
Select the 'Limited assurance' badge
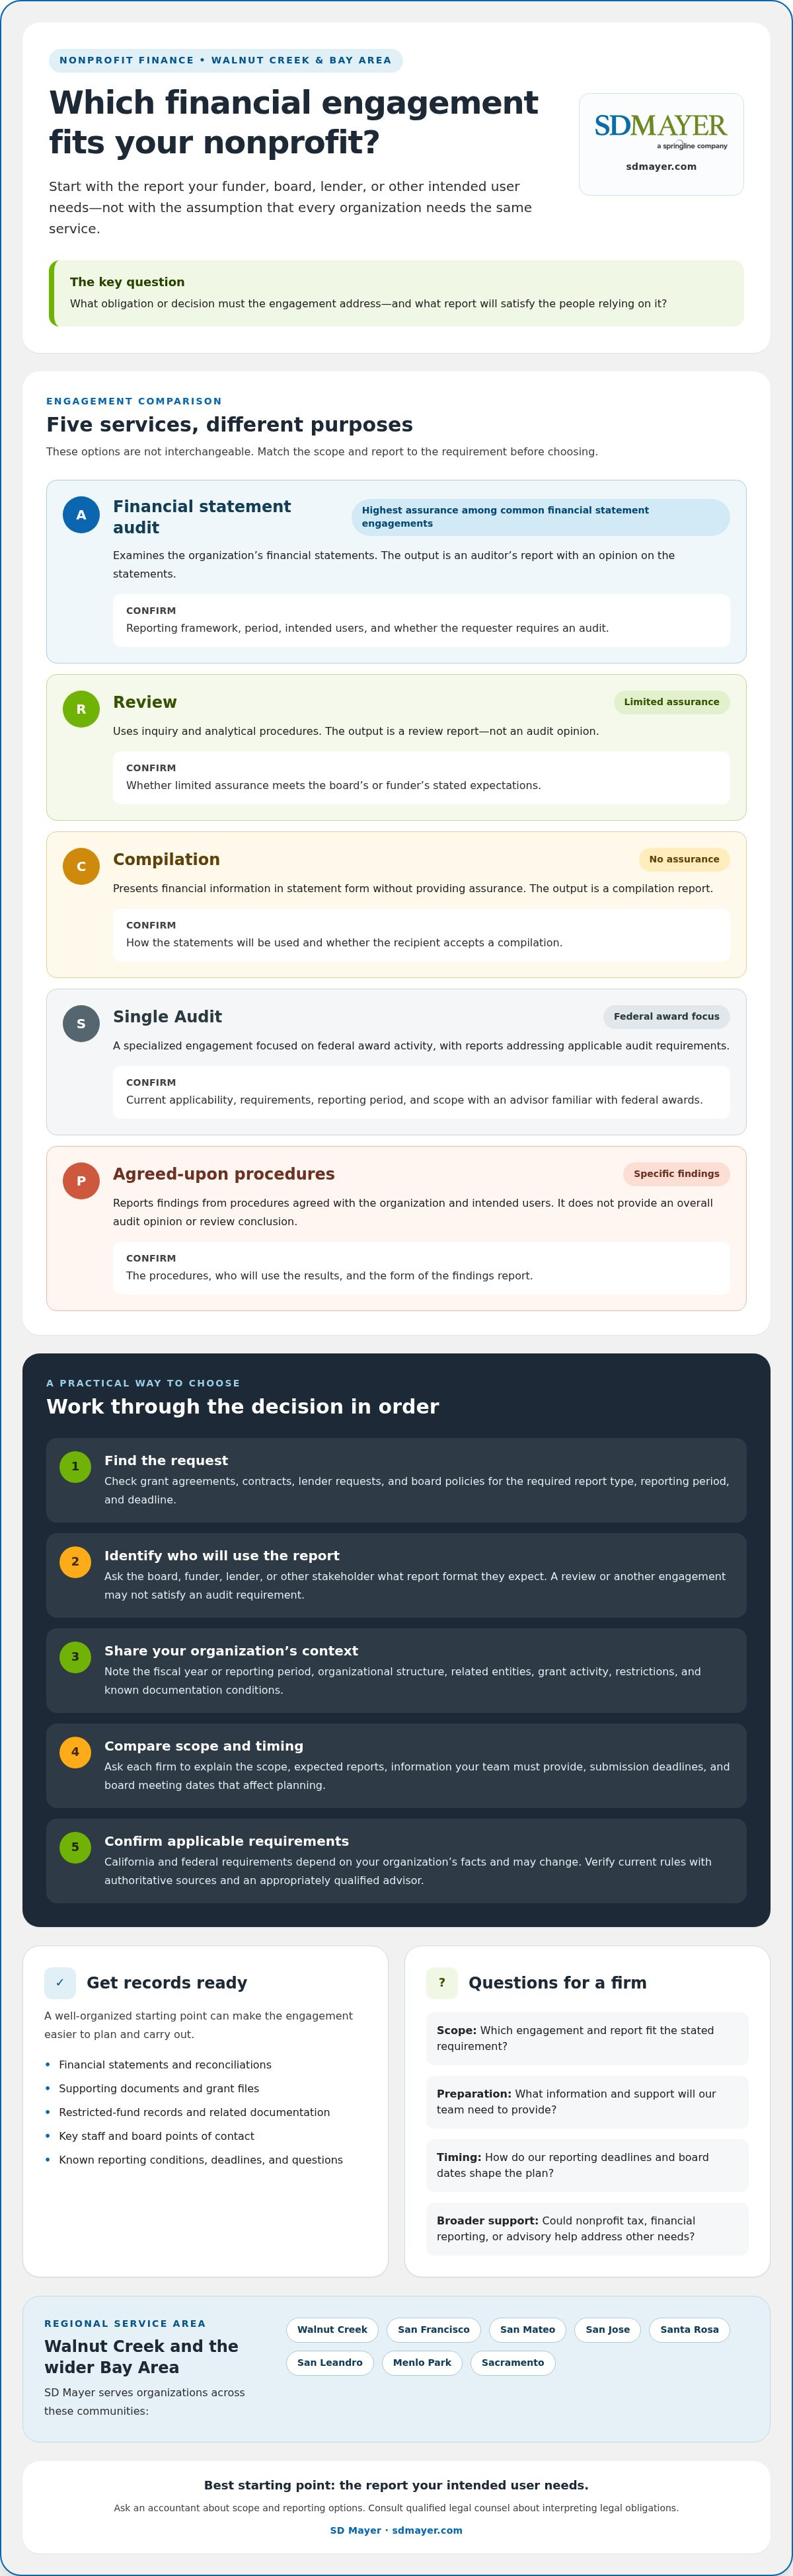tap(672, 702)
